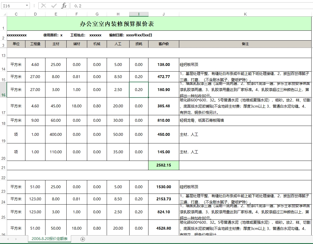Expand the Name Box dropdown arrow

tap(27, 6)
